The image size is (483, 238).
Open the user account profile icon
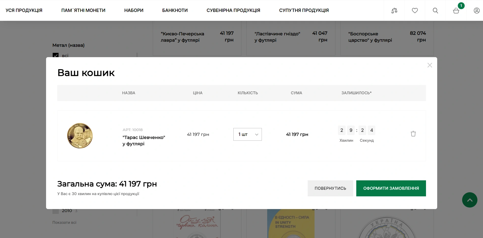pyautogui.click(x=477, y=10)
